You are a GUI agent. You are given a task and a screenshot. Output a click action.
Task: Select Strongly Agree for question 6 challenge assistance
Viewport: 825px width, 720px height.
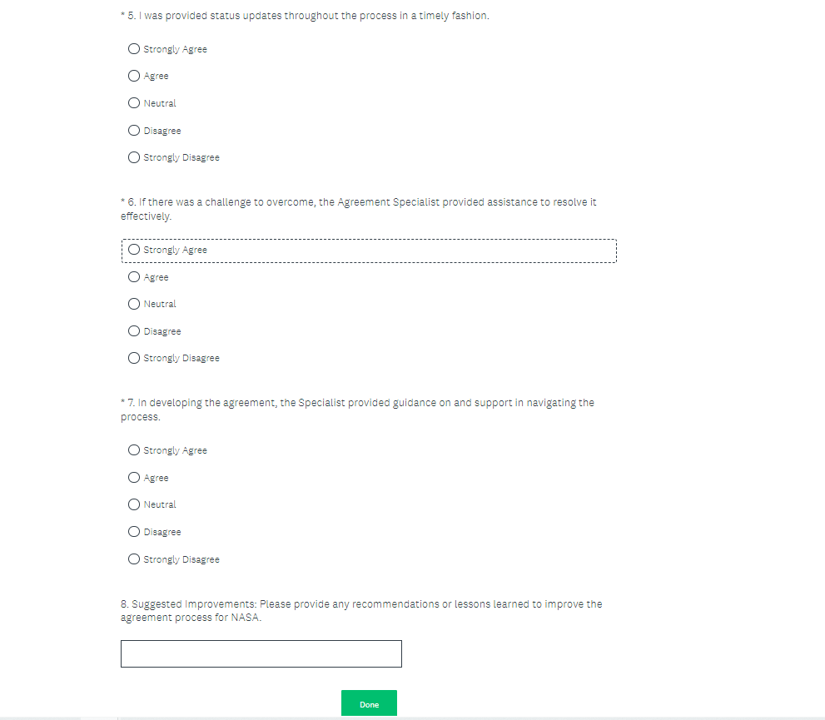[134, 250]
